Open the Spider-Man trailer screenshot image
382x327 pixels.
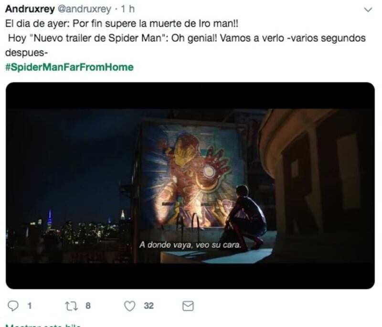[x=190, y=186]
